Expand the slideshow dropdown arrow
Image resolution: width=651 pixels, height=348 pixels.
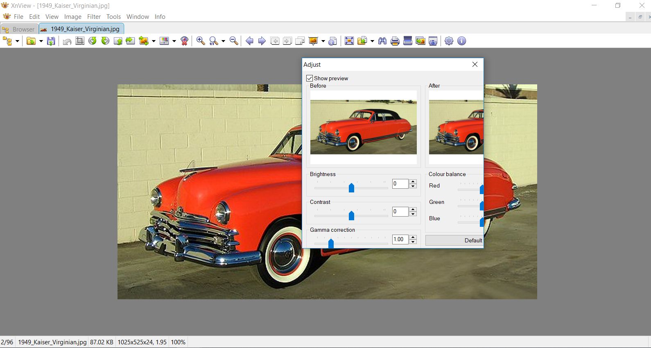[323, 41]
